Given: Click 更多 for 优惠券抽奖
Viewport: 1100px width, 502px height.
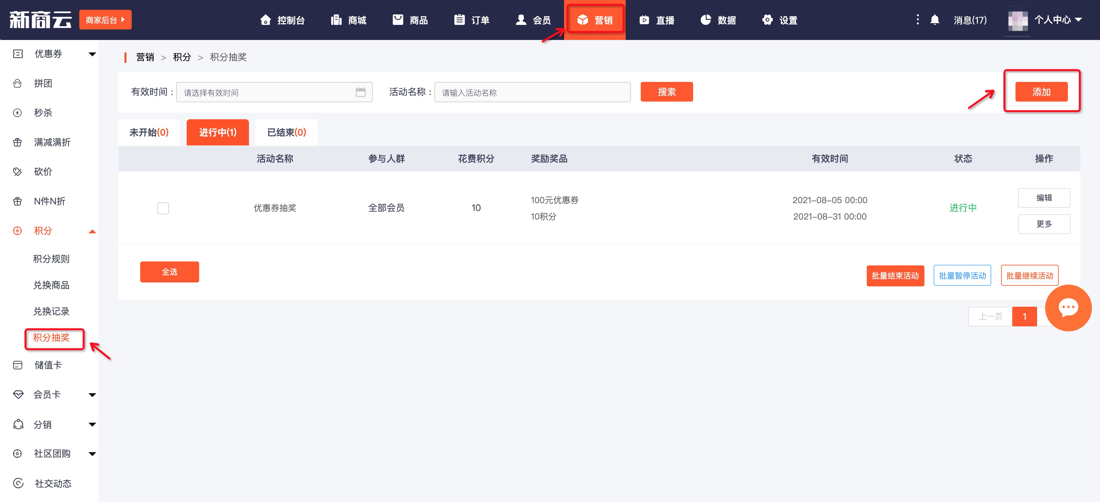Looking at the screenshot, I should (1044, 224).
